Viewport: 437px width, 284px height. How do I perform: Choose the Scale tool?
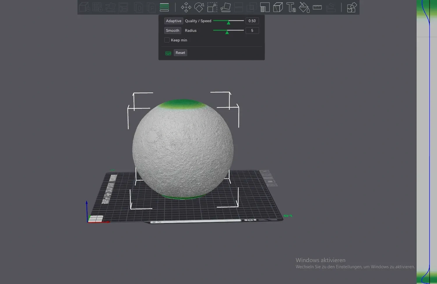[x=212, y=7]
